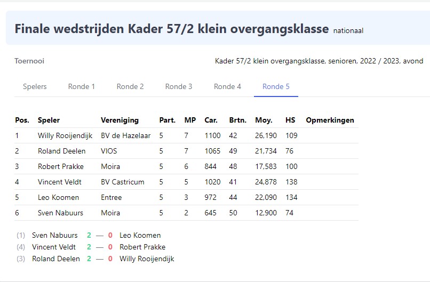This screenshot has height=282, width=430.
Task: Click Moira in Robert Prakke's row
Action: tap(110, 166)
